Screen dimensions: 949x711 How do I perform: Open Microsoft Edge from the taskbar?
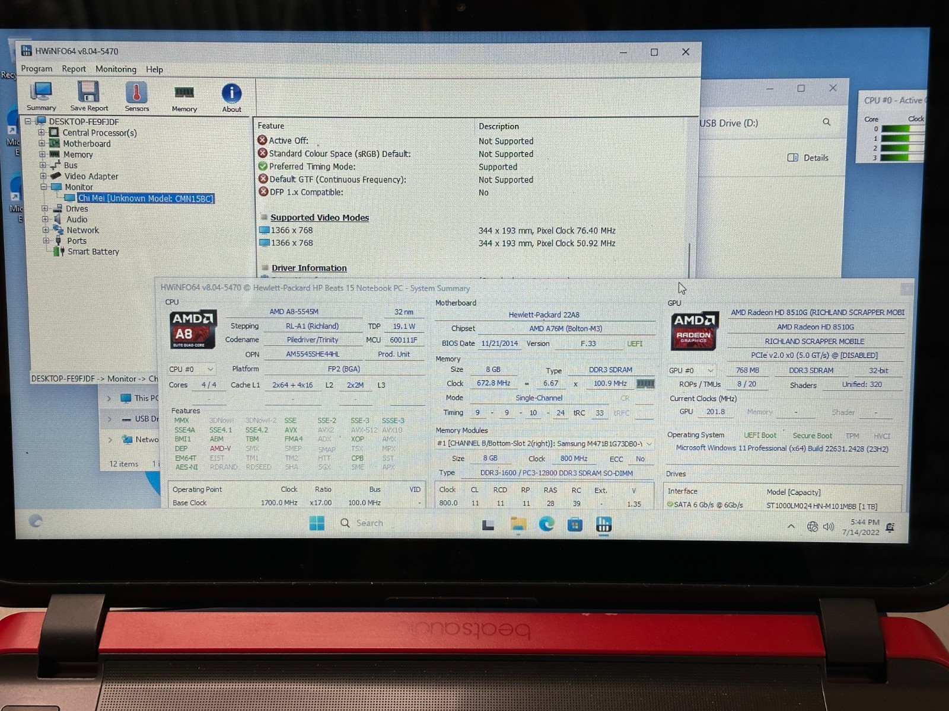click(546, 524)
